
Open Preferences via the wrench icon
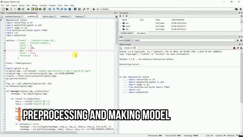pos(84,9)
